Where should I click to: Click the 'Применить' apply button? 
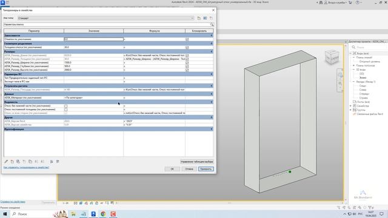pos(206,169)
